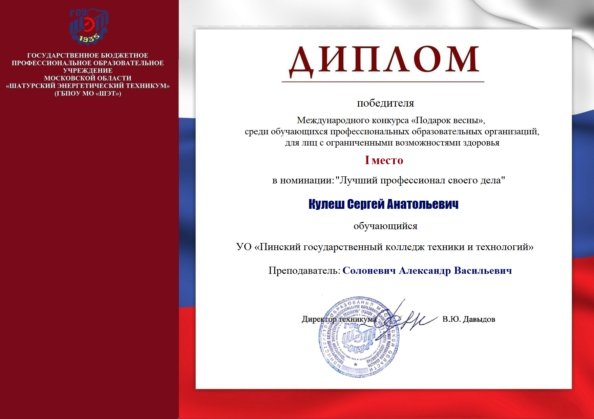Click the round blue stamp seal
This screenshot has height=419, width=594.
[x=359, y=337]
